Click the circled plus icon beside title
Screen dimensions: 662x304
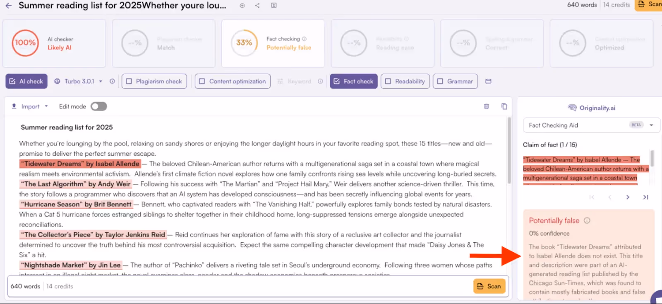[242, 5]
